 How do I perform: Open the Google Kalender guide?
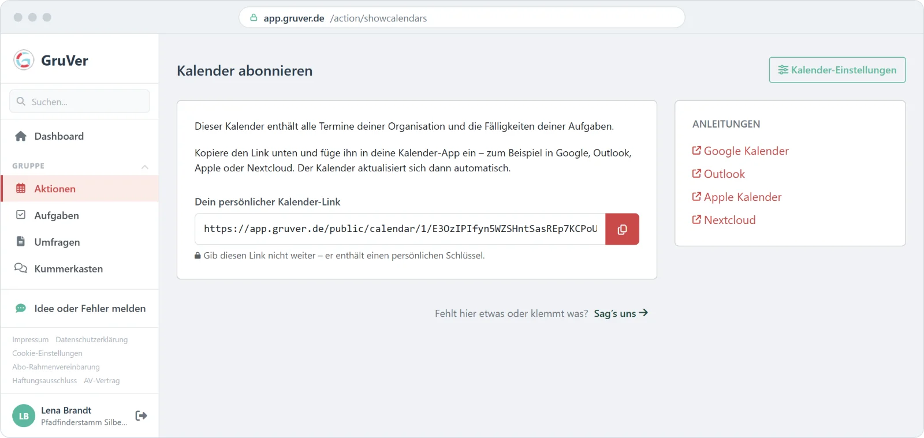[740, 151]
